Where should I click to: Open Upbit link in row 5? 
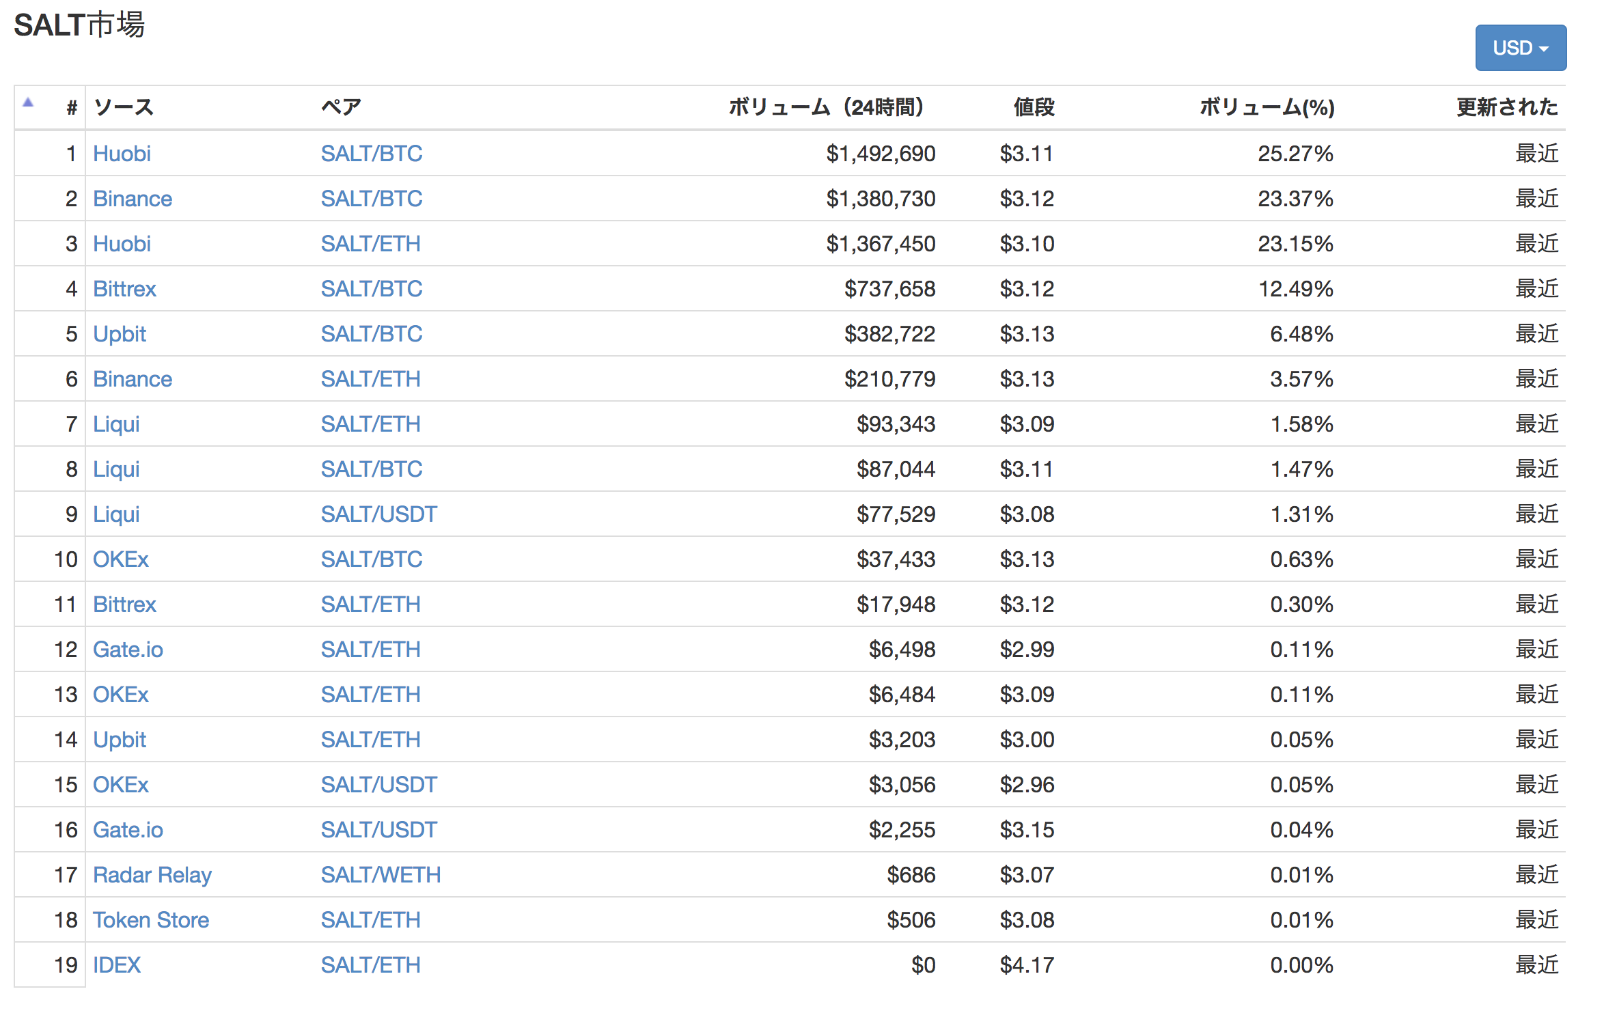point(120,334)
